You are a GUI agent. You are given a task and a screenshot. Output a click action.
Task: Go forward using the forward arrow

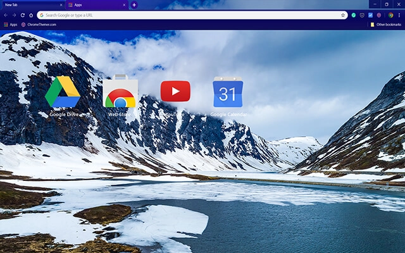[x=14, y=15]
